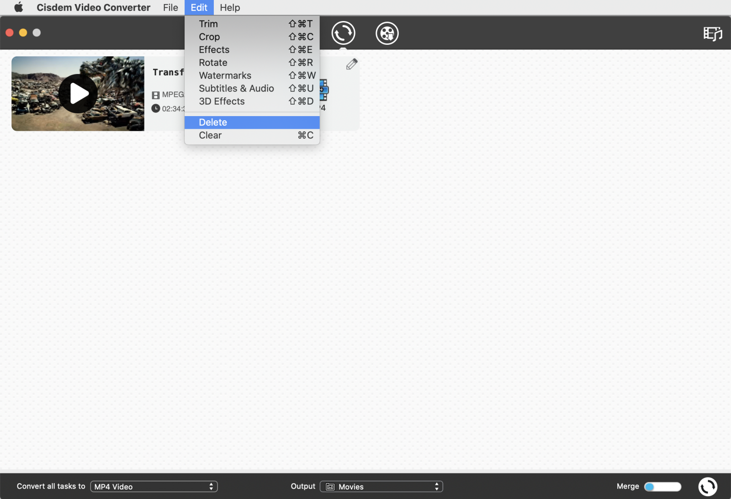This screenshot has height=499, width=731.
Task: Click the Merge label
Action: point(628,486)
